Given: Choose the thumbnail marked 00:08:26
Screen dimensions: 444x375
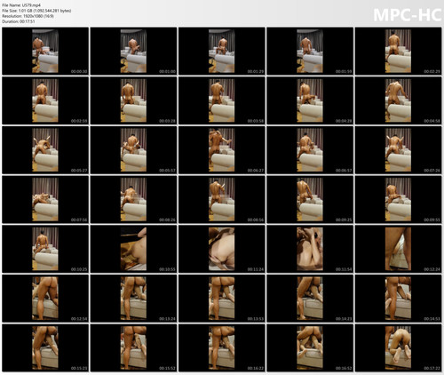Looking at the screenshot, I should tap(133, 199).
